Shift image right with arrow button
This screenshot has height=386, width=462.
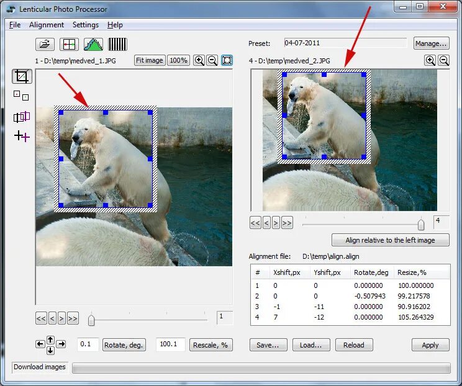coord(61,344)
